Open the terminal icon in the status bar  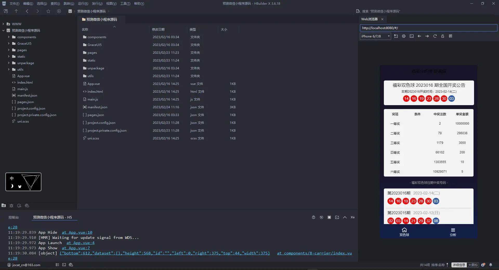64,265
